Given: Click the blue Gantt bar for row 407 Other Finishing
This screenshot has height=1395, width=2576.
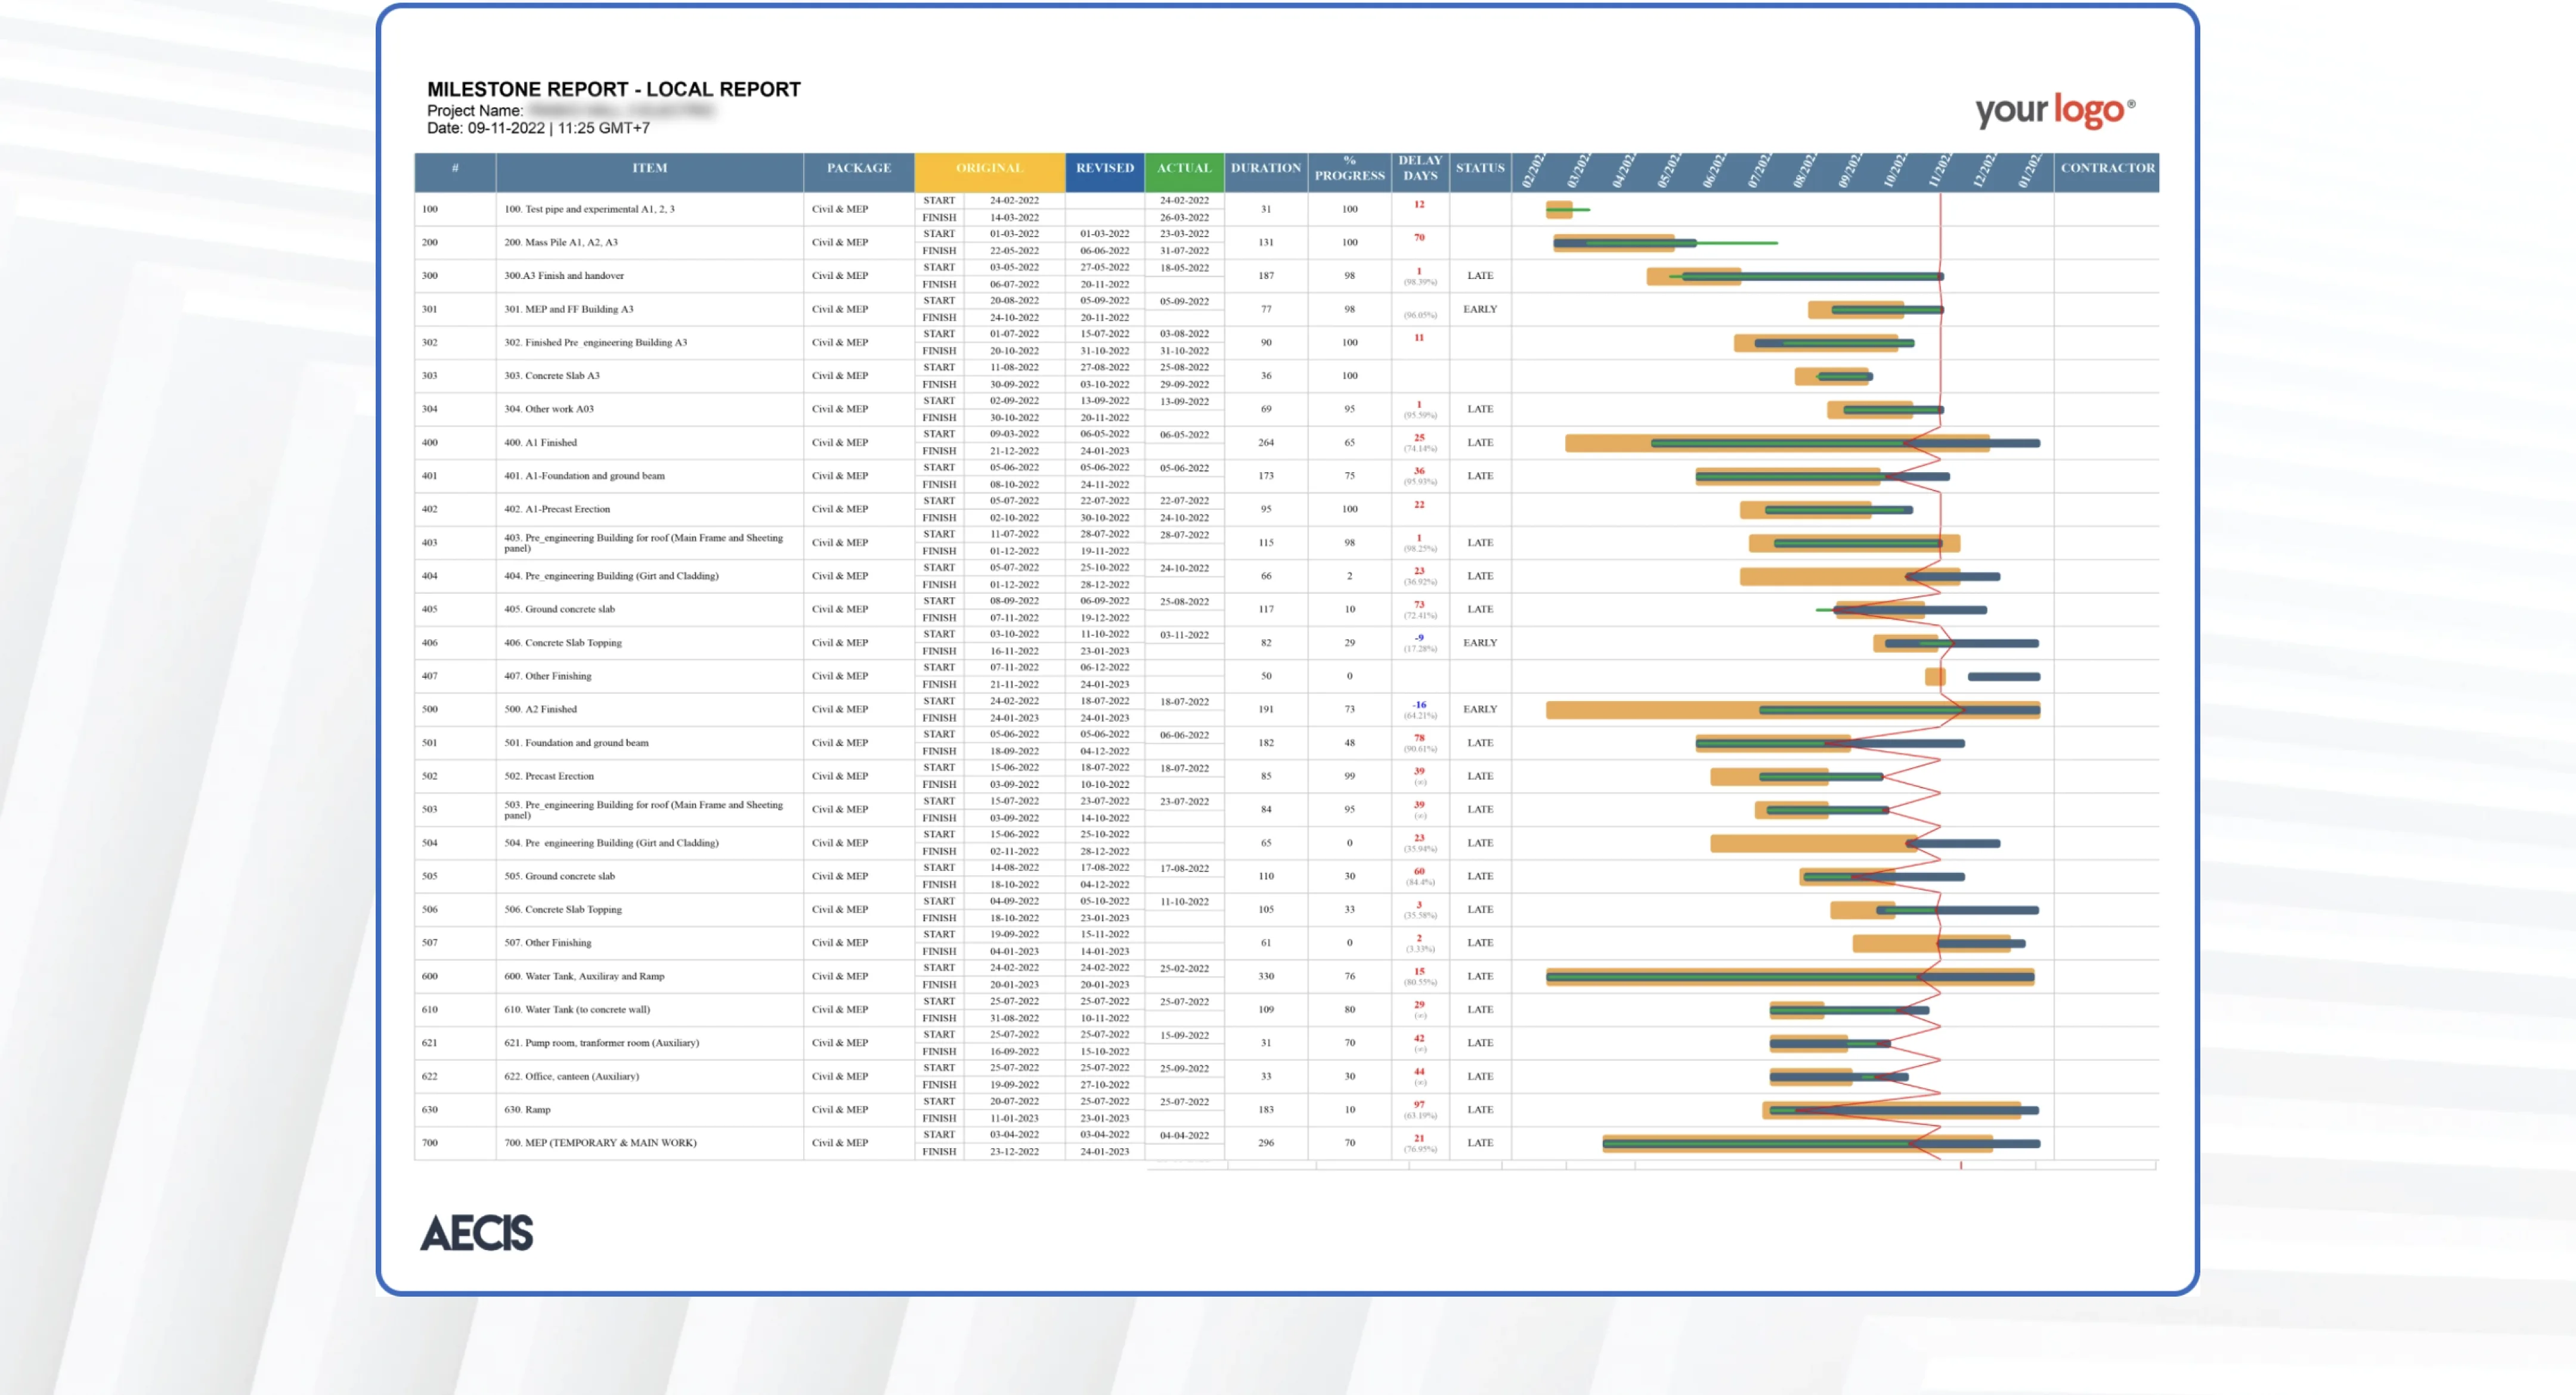Looking at the screenshot, I should 2003,677.
